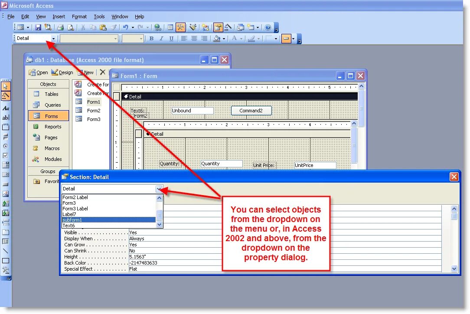Select the Line tool in toolbox
The image size is (470, 314).
pos(6,251)
